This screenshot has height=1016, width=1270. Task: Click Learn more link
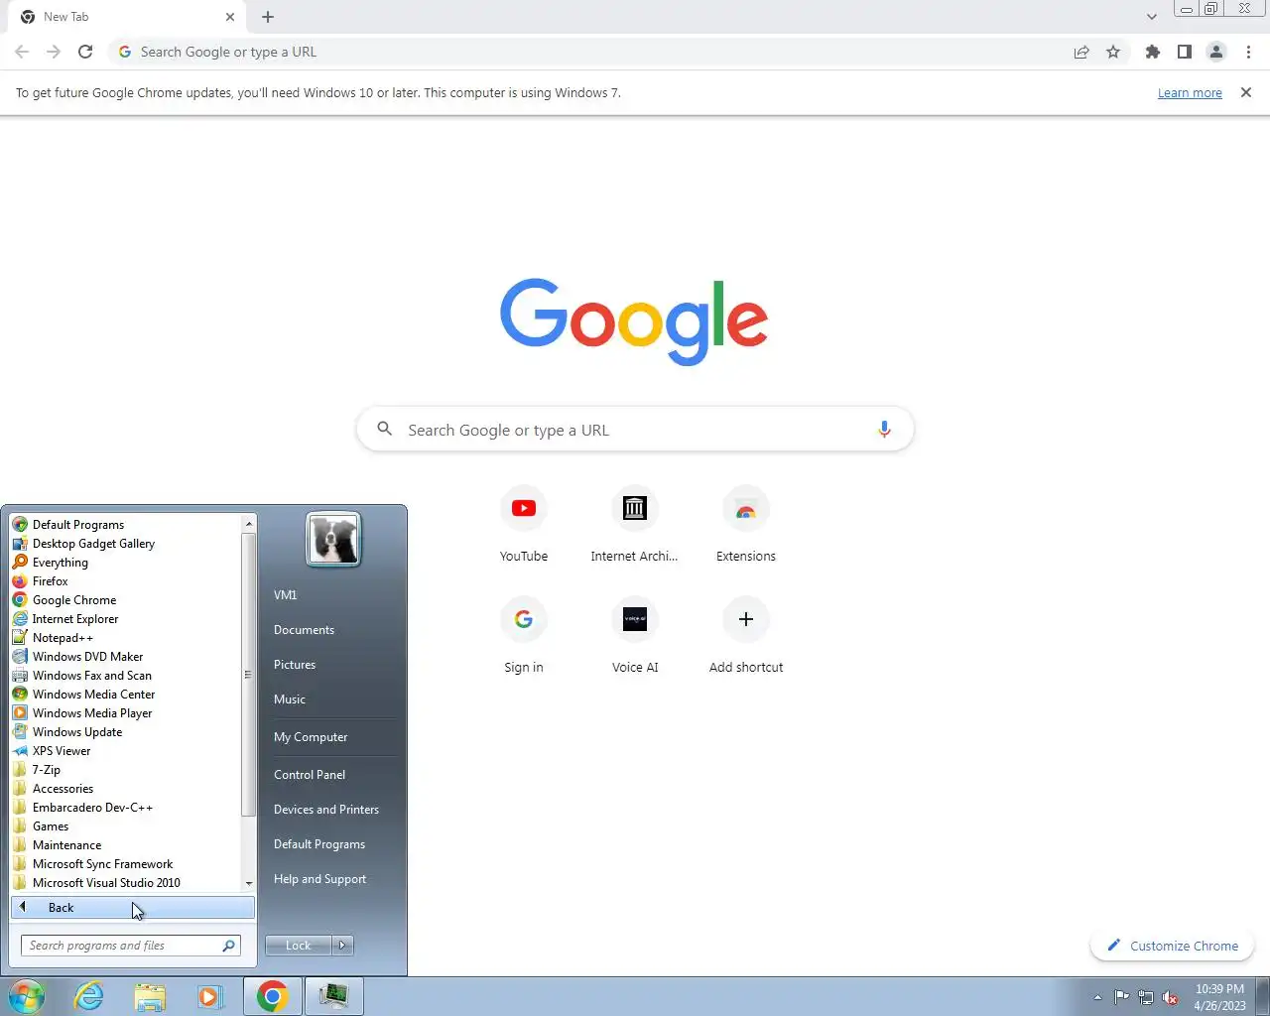point(1190,93)
